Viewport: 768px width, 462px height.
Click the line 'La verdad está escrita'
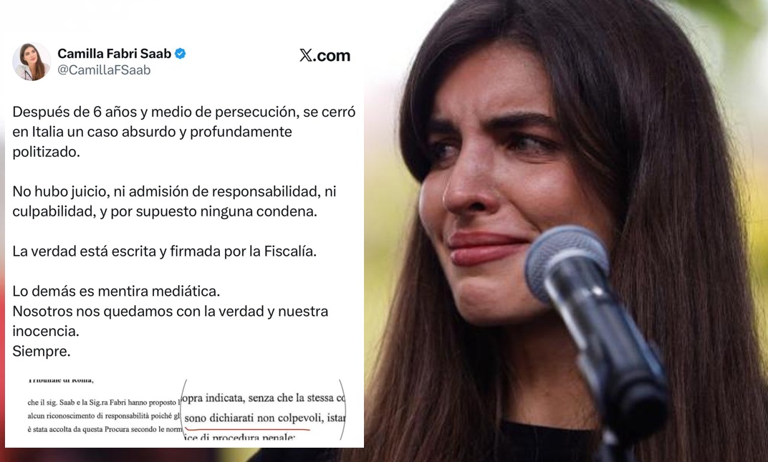tap(165, 251)
